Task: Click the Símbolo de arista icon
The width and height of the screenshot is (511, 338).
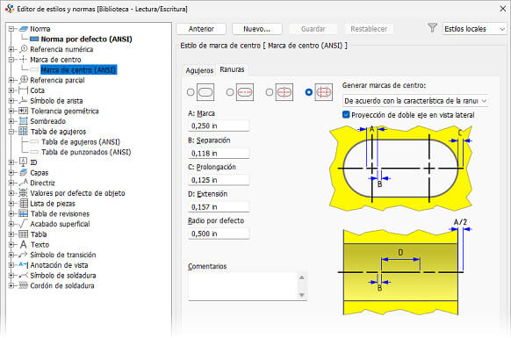Action: [23, 100]
